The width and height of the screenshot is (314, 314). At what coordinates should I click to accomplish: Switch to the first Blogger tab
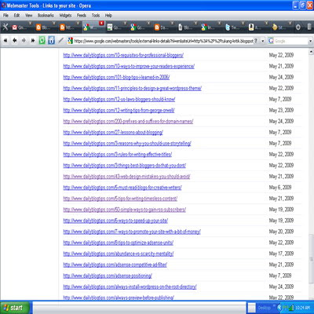[46, 27]
